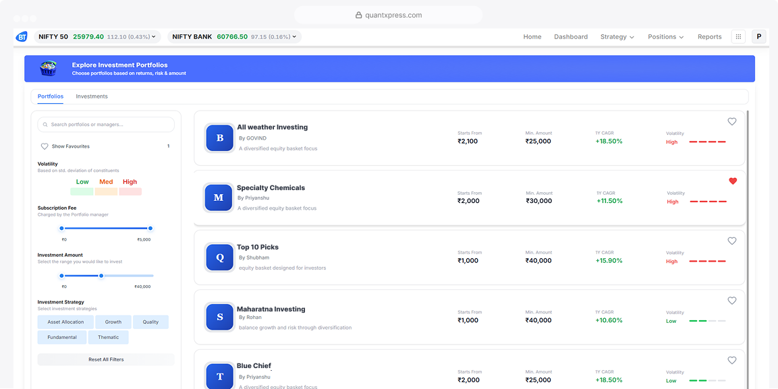Pick the Med volatility orange swatch
The image size is (778, 389).
[106, 191]
